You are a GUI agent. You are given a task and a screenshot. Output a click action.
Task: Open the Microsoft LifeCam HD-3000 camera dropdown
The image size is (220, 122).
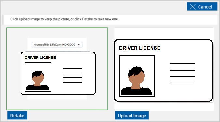point(57,45)
